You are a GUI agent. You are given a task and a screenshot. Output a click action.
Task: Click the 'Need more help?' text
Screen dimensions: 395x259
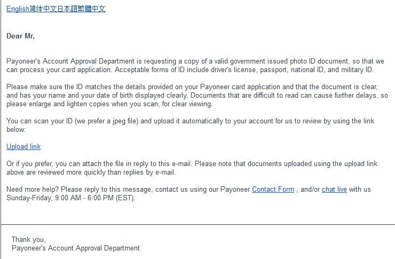tap(33, 189)
